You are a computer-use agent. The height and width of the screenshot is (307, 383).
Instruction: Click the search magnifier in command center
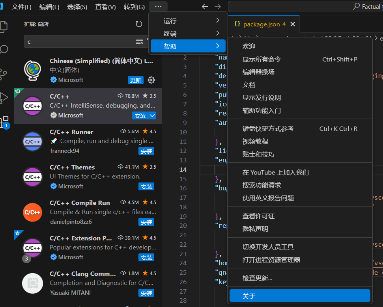(x=357, y=6)
